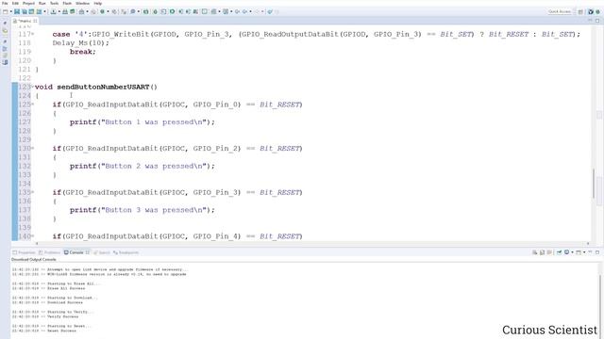Collapse the fold marker at line 123
The width and height of the screenshot is (604, 339).
[x=33, y=87]
